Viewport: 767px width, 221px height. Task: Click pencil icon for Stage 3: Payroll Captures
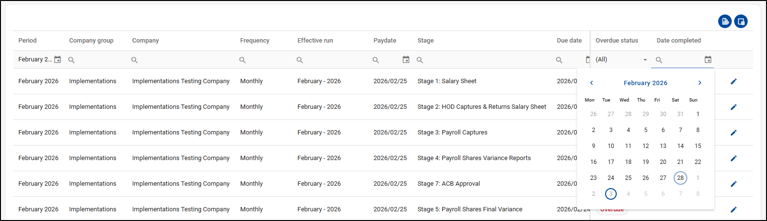pyautogui.click(x=733, y=133)
